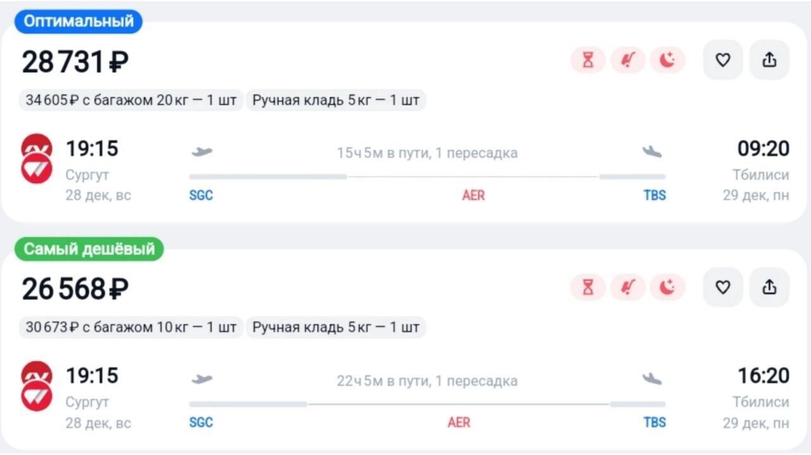Image resolution: width=811 pixels, height=455 pixels.
Task: Tap seat warning icon on the 26 568₽ ticket
Action: 628,288
